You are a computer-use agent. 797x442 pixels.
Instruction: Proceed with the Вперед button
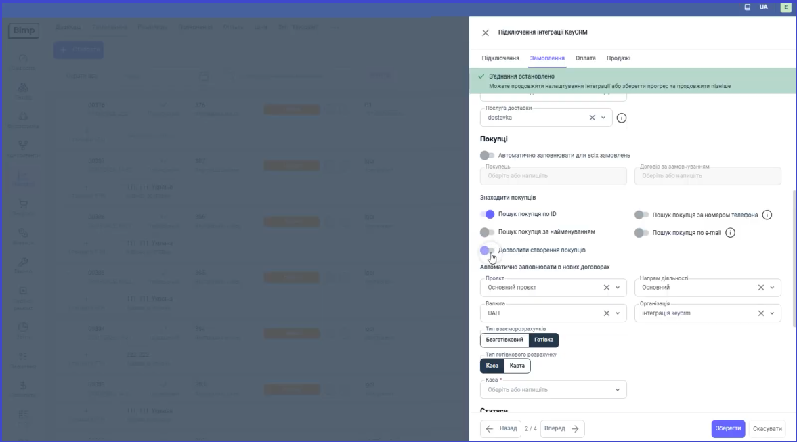[x=562, y=428]
